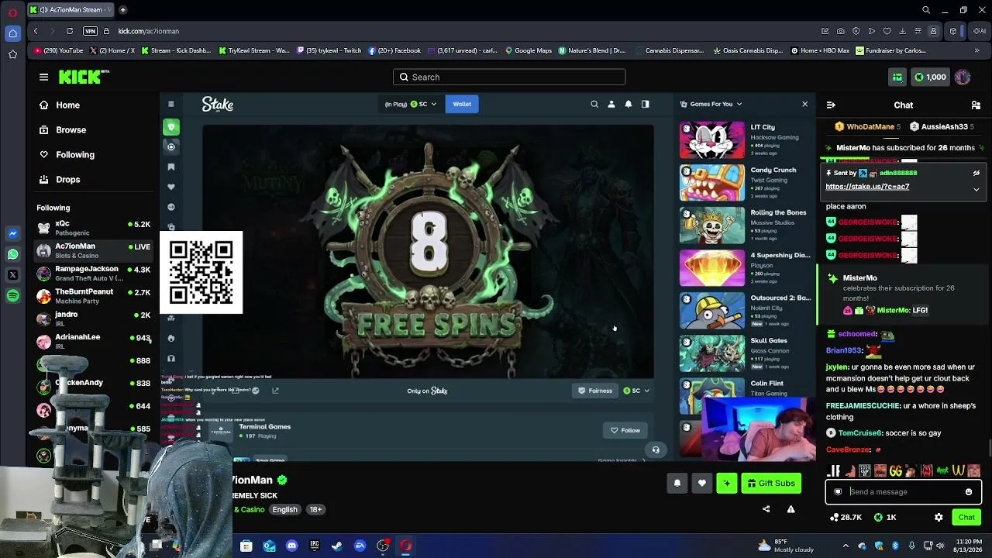Open Following in Kick sidebar
This screenshot has width=992, height=558.
click(75, 154)
